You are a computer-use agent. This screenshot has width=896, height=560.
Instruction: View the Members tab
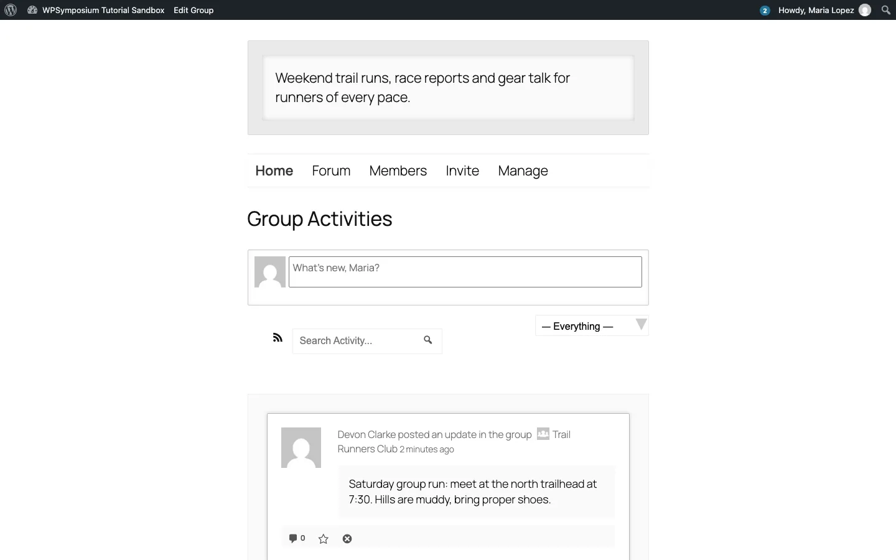[398, 170]
